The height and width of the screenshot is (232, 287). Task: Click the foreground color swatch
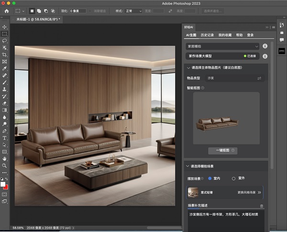[x=3, y=184]
